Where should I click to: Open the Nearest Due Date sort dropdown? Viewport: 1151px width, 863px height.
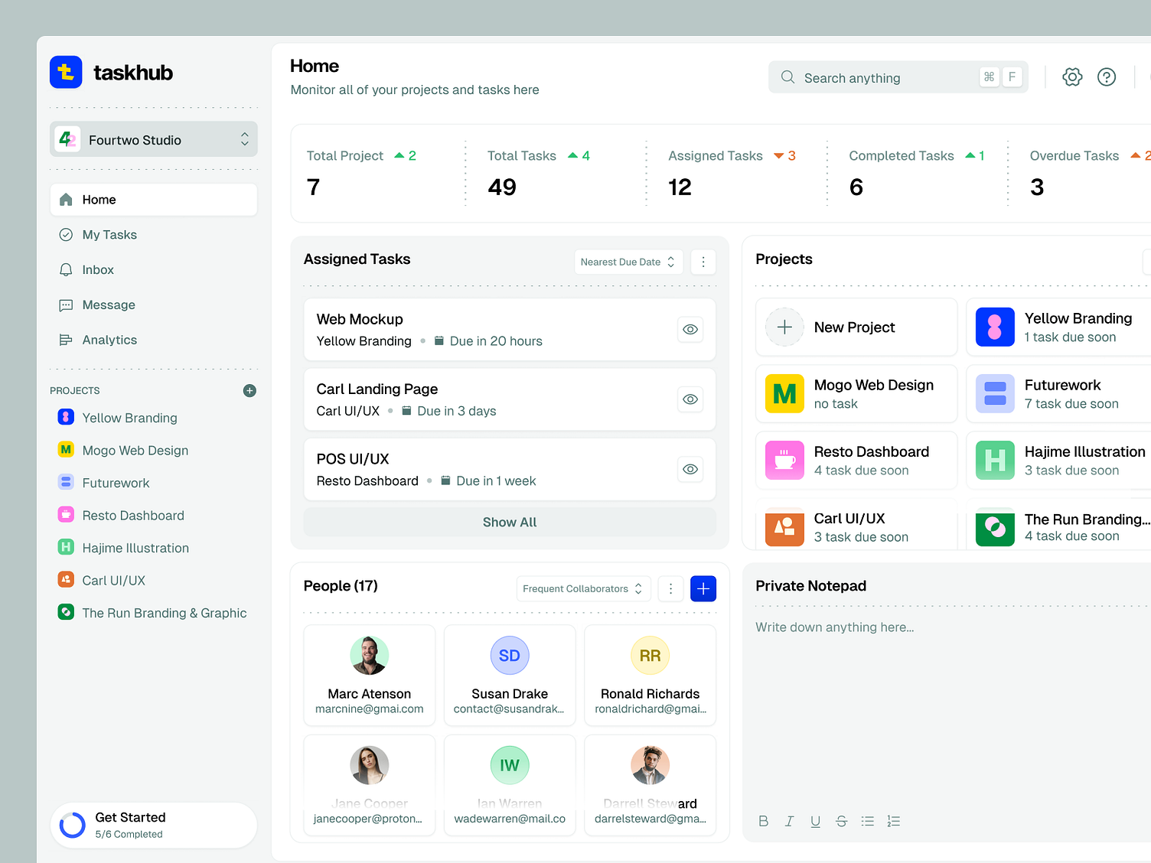(x=628, y=262)
